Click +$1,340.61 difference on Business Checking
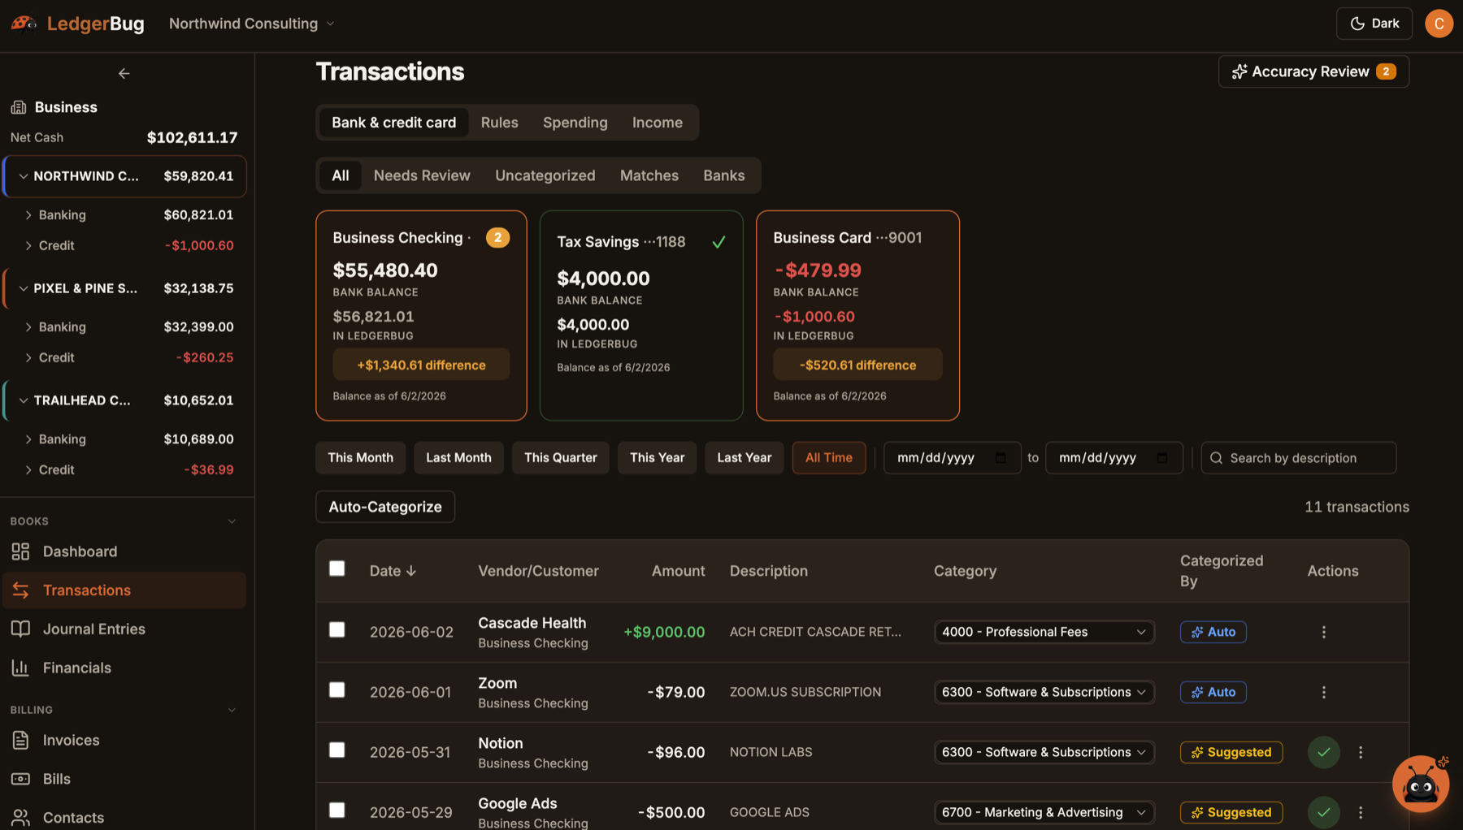The height and width of the screenshot is (830, 1463). coord(421,365)
